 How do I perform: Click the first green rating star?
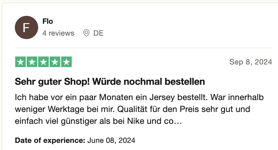(20, 62)
